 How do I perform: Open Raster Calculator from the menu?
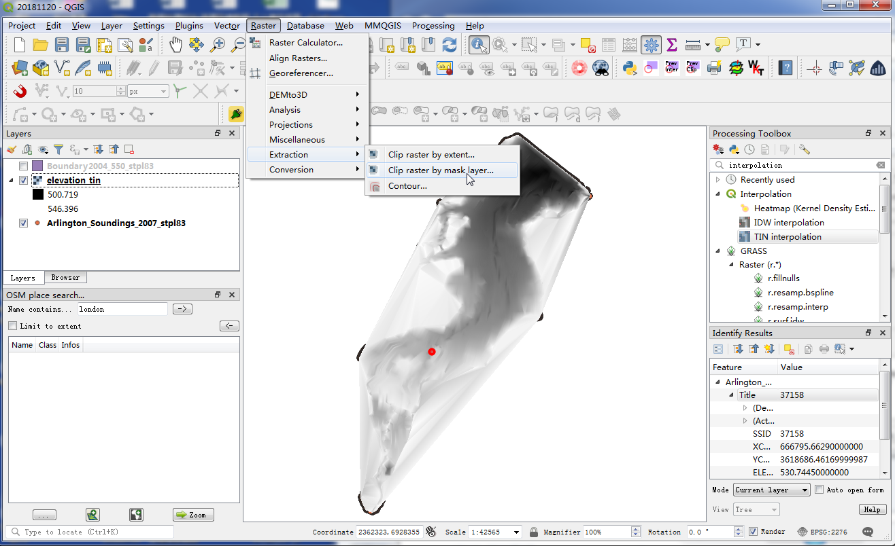tap(307, 43)
